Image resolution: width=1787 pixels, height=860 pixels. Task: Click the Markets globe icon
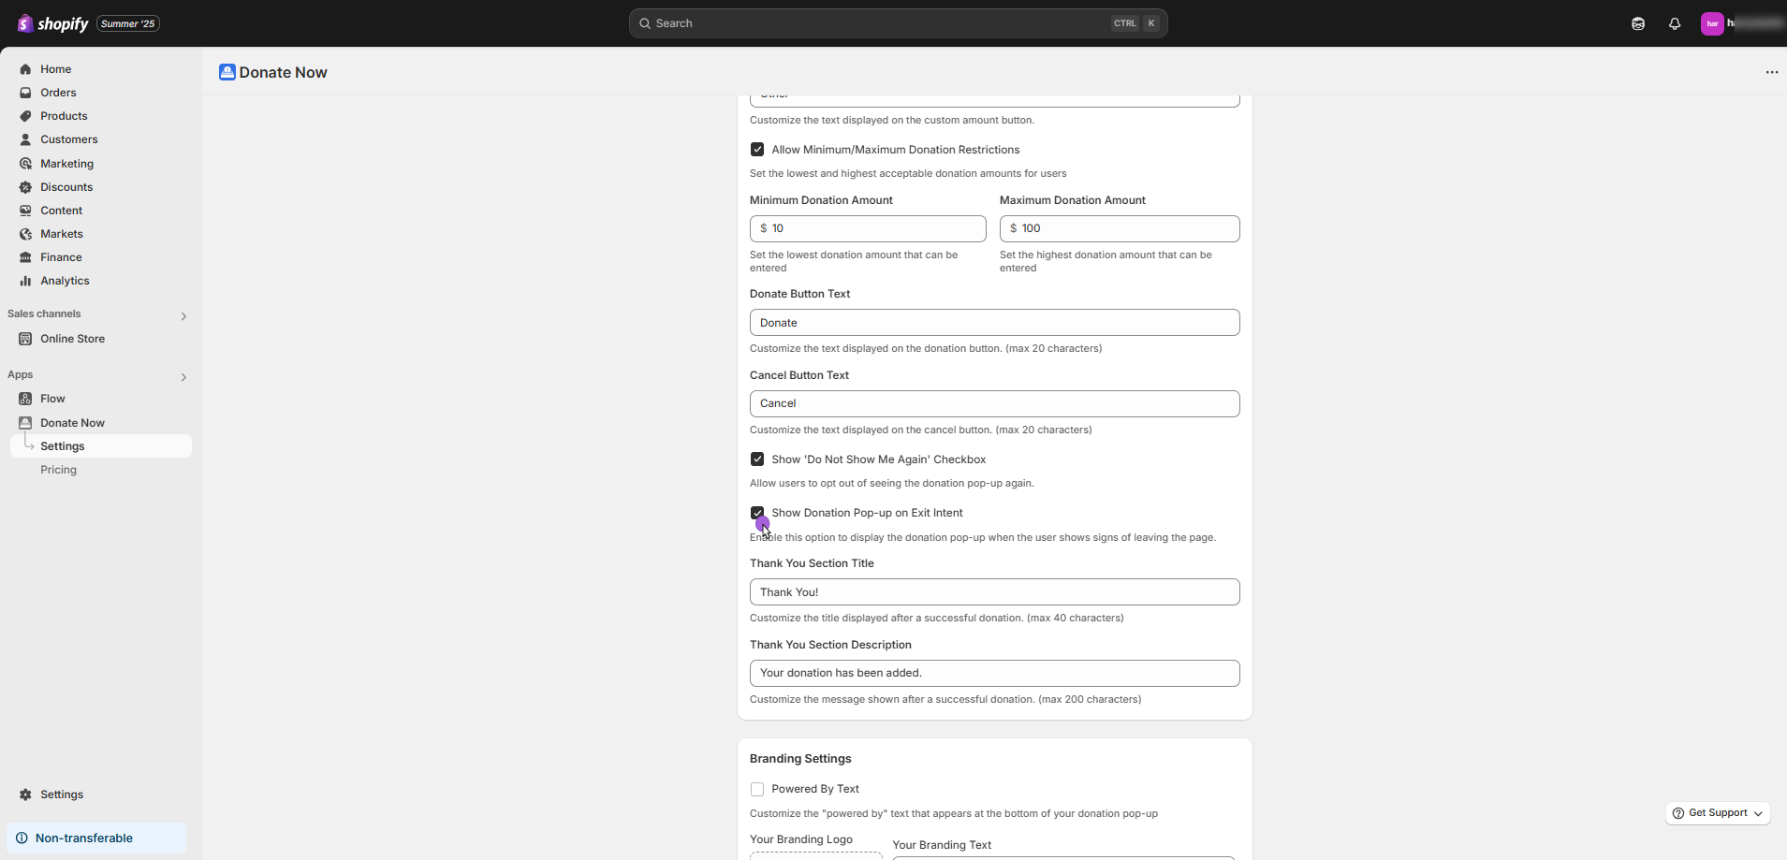(x=25, y=234)
